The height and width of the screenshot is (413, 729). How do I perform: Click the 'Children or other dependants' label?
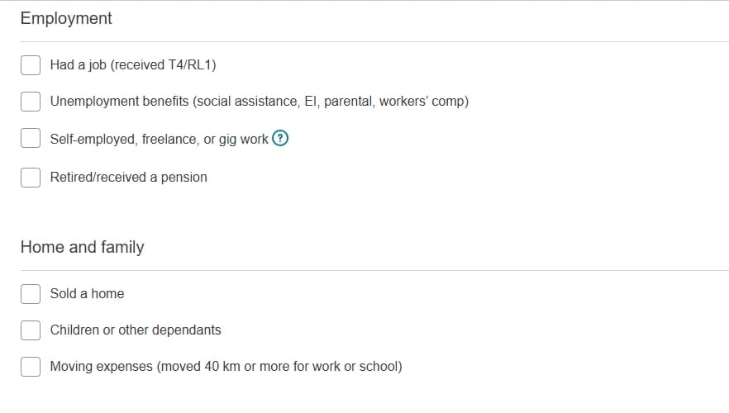point(136,330)
